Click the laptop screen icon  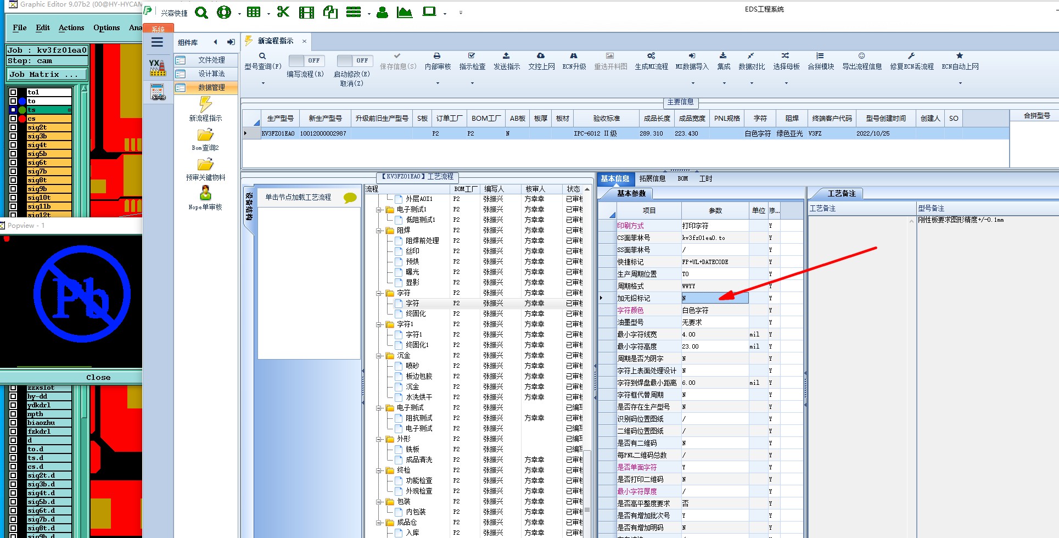point(429,12)
